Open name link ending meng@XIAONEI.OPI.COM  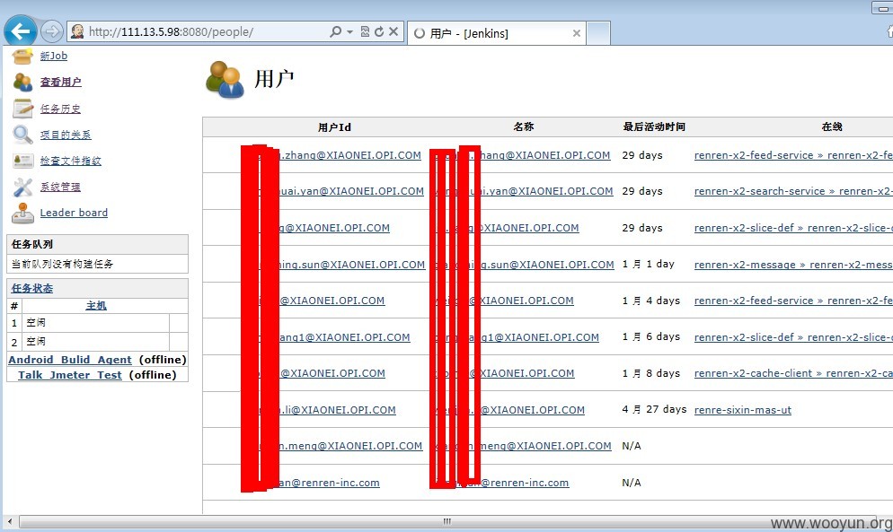pos(545,446)
